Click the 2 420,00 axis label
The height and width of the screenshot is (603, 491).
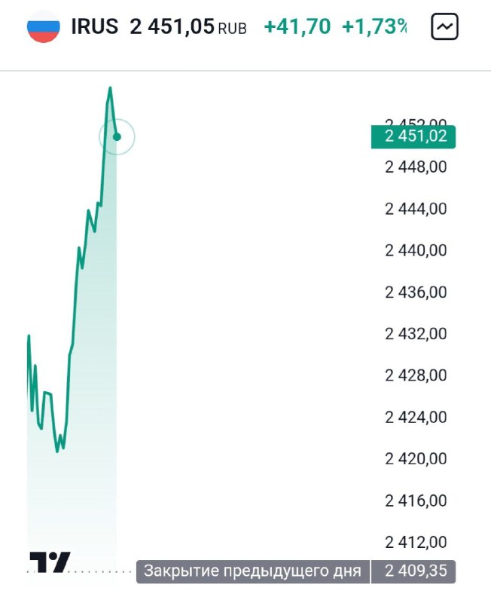416,459
